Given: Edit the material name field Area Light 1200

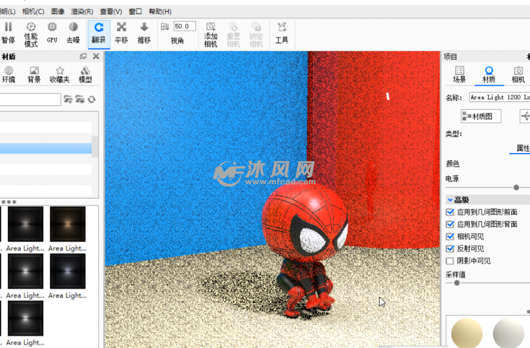Looking at the screenshot, I should [500, 97].
